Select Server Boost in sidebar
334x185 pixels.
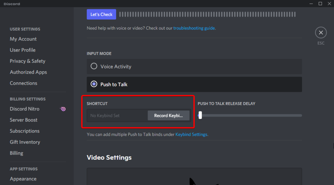click(x=24, y=120)
